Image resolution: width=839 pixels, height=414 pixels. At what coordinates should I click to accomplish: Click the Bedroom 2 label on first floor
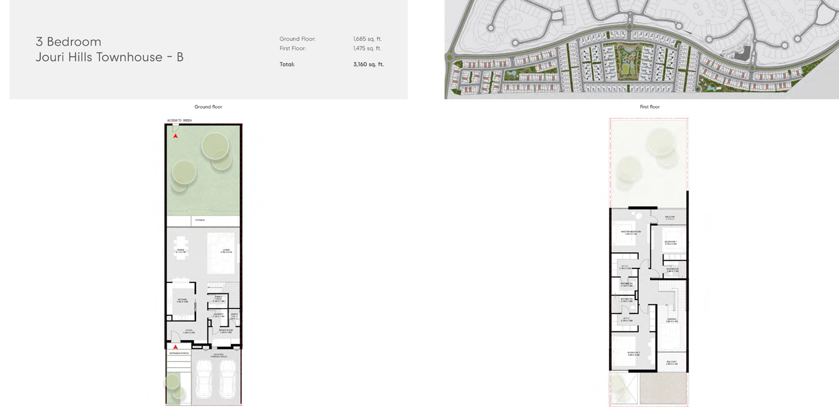[x=633, y=353]
